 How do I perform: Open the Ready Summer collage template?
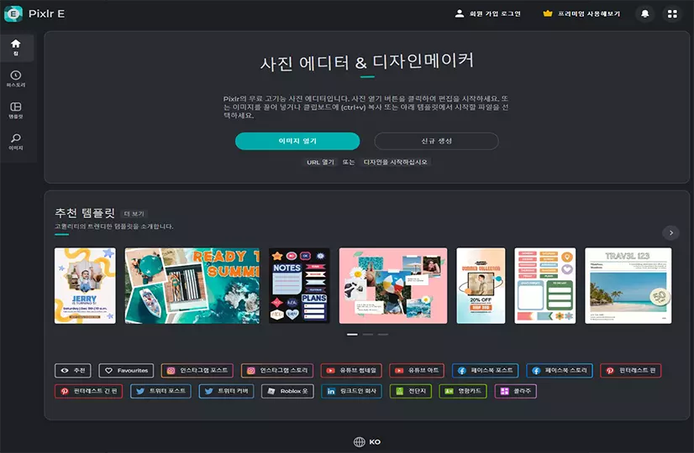tap(192, 285)
